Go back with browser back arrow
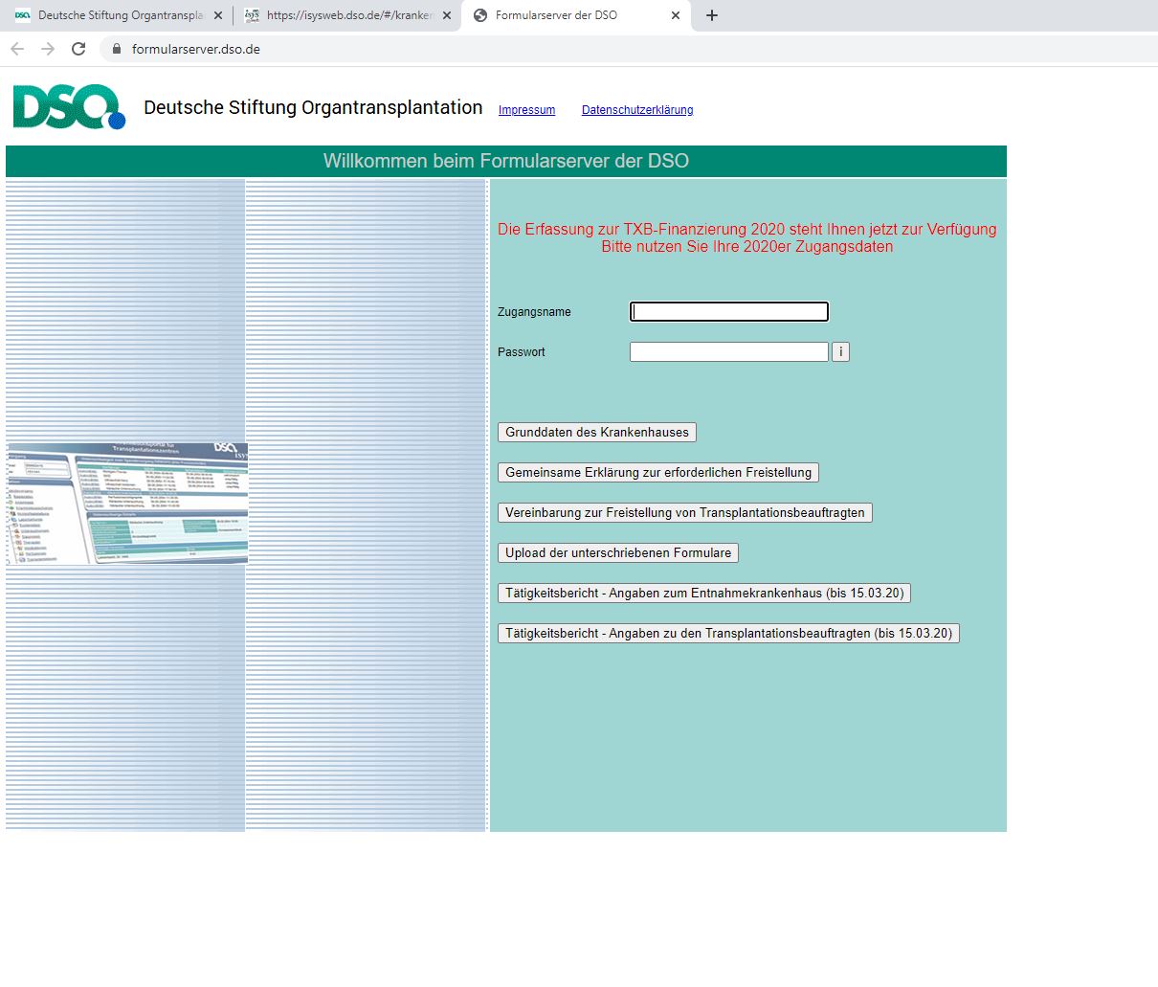 click(17, 49)
